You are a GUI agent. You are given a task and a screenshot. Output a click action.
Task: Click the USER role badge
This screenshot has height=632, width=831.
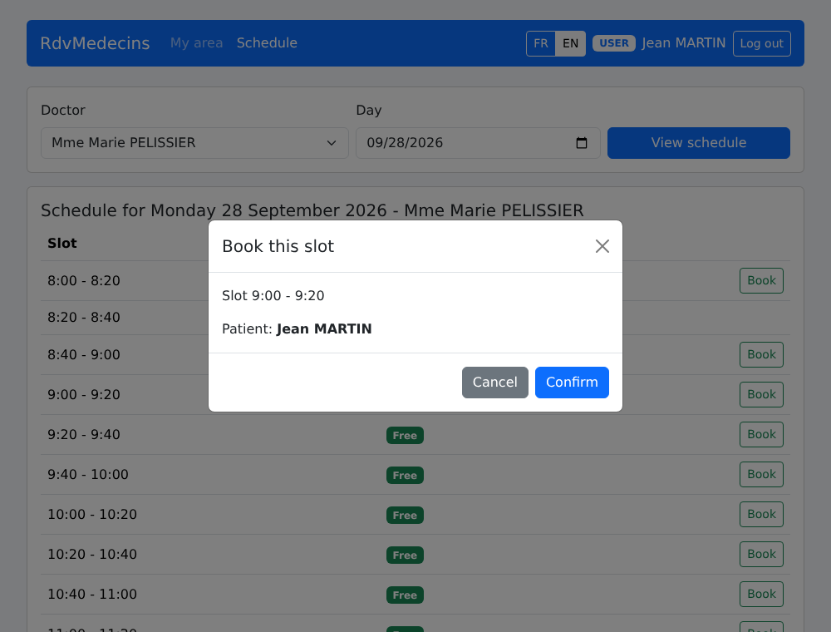(614, 43)
